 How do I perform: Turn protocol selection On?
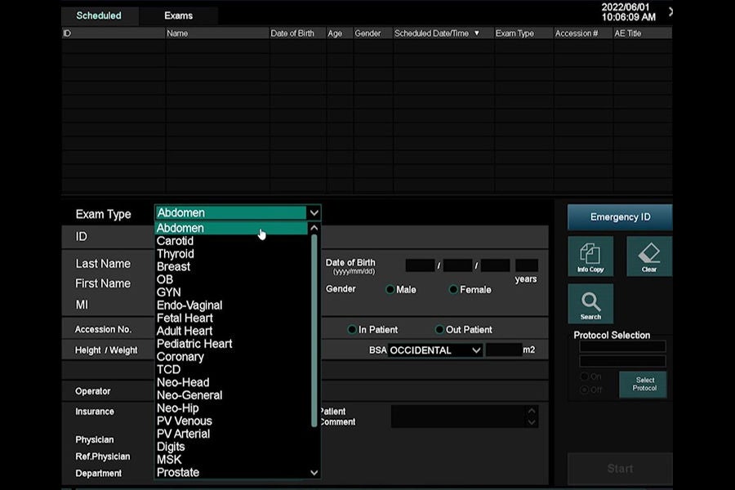pyautogui.click(x=584, y=376)
